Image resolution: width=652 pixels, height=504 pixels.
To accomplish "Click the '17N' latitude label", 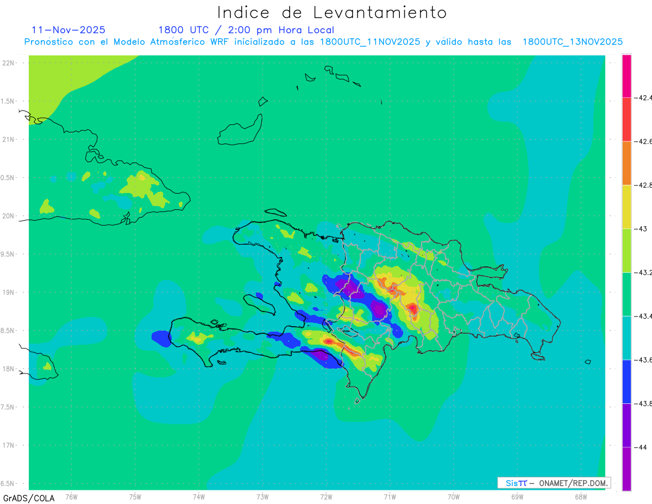I will coord(9,445).
